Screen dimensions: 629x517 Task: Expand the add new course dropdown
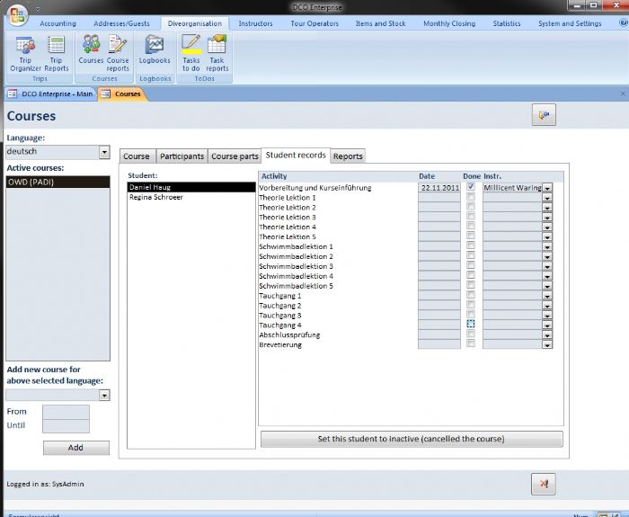point(104,395)
